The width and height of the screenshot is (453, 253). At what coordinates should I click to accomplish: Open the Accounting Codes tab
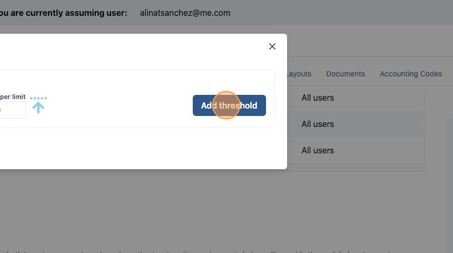click(x=410, y=74)
